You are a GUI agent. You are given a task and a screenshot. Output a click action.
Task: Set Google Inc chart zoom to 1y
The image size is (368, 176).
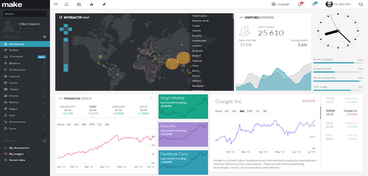pos(257,111)
